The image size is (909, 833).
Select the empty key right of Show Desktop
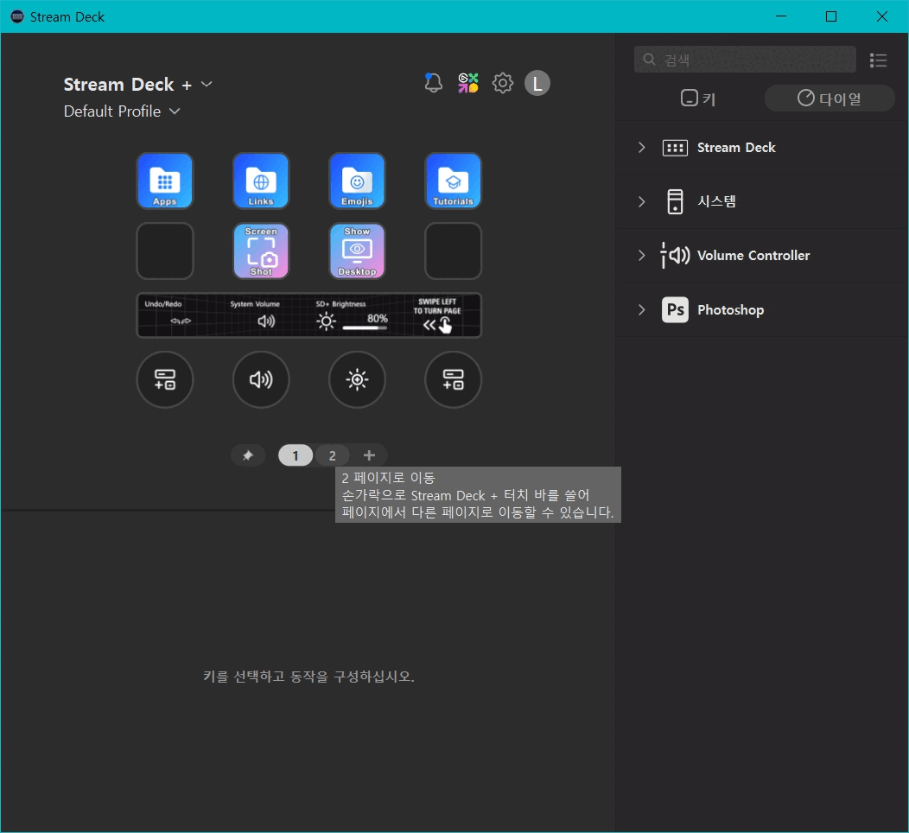[454, 251]
